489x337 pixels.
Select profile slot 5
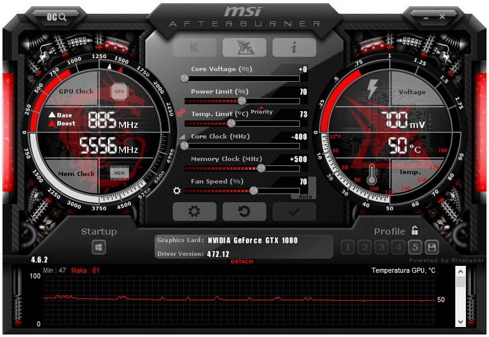[x=415, y=247]
